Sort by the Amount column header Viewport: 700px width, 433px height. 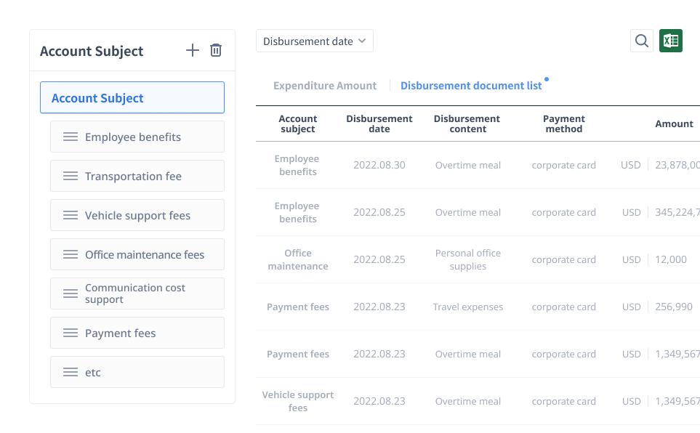(674, 124)
